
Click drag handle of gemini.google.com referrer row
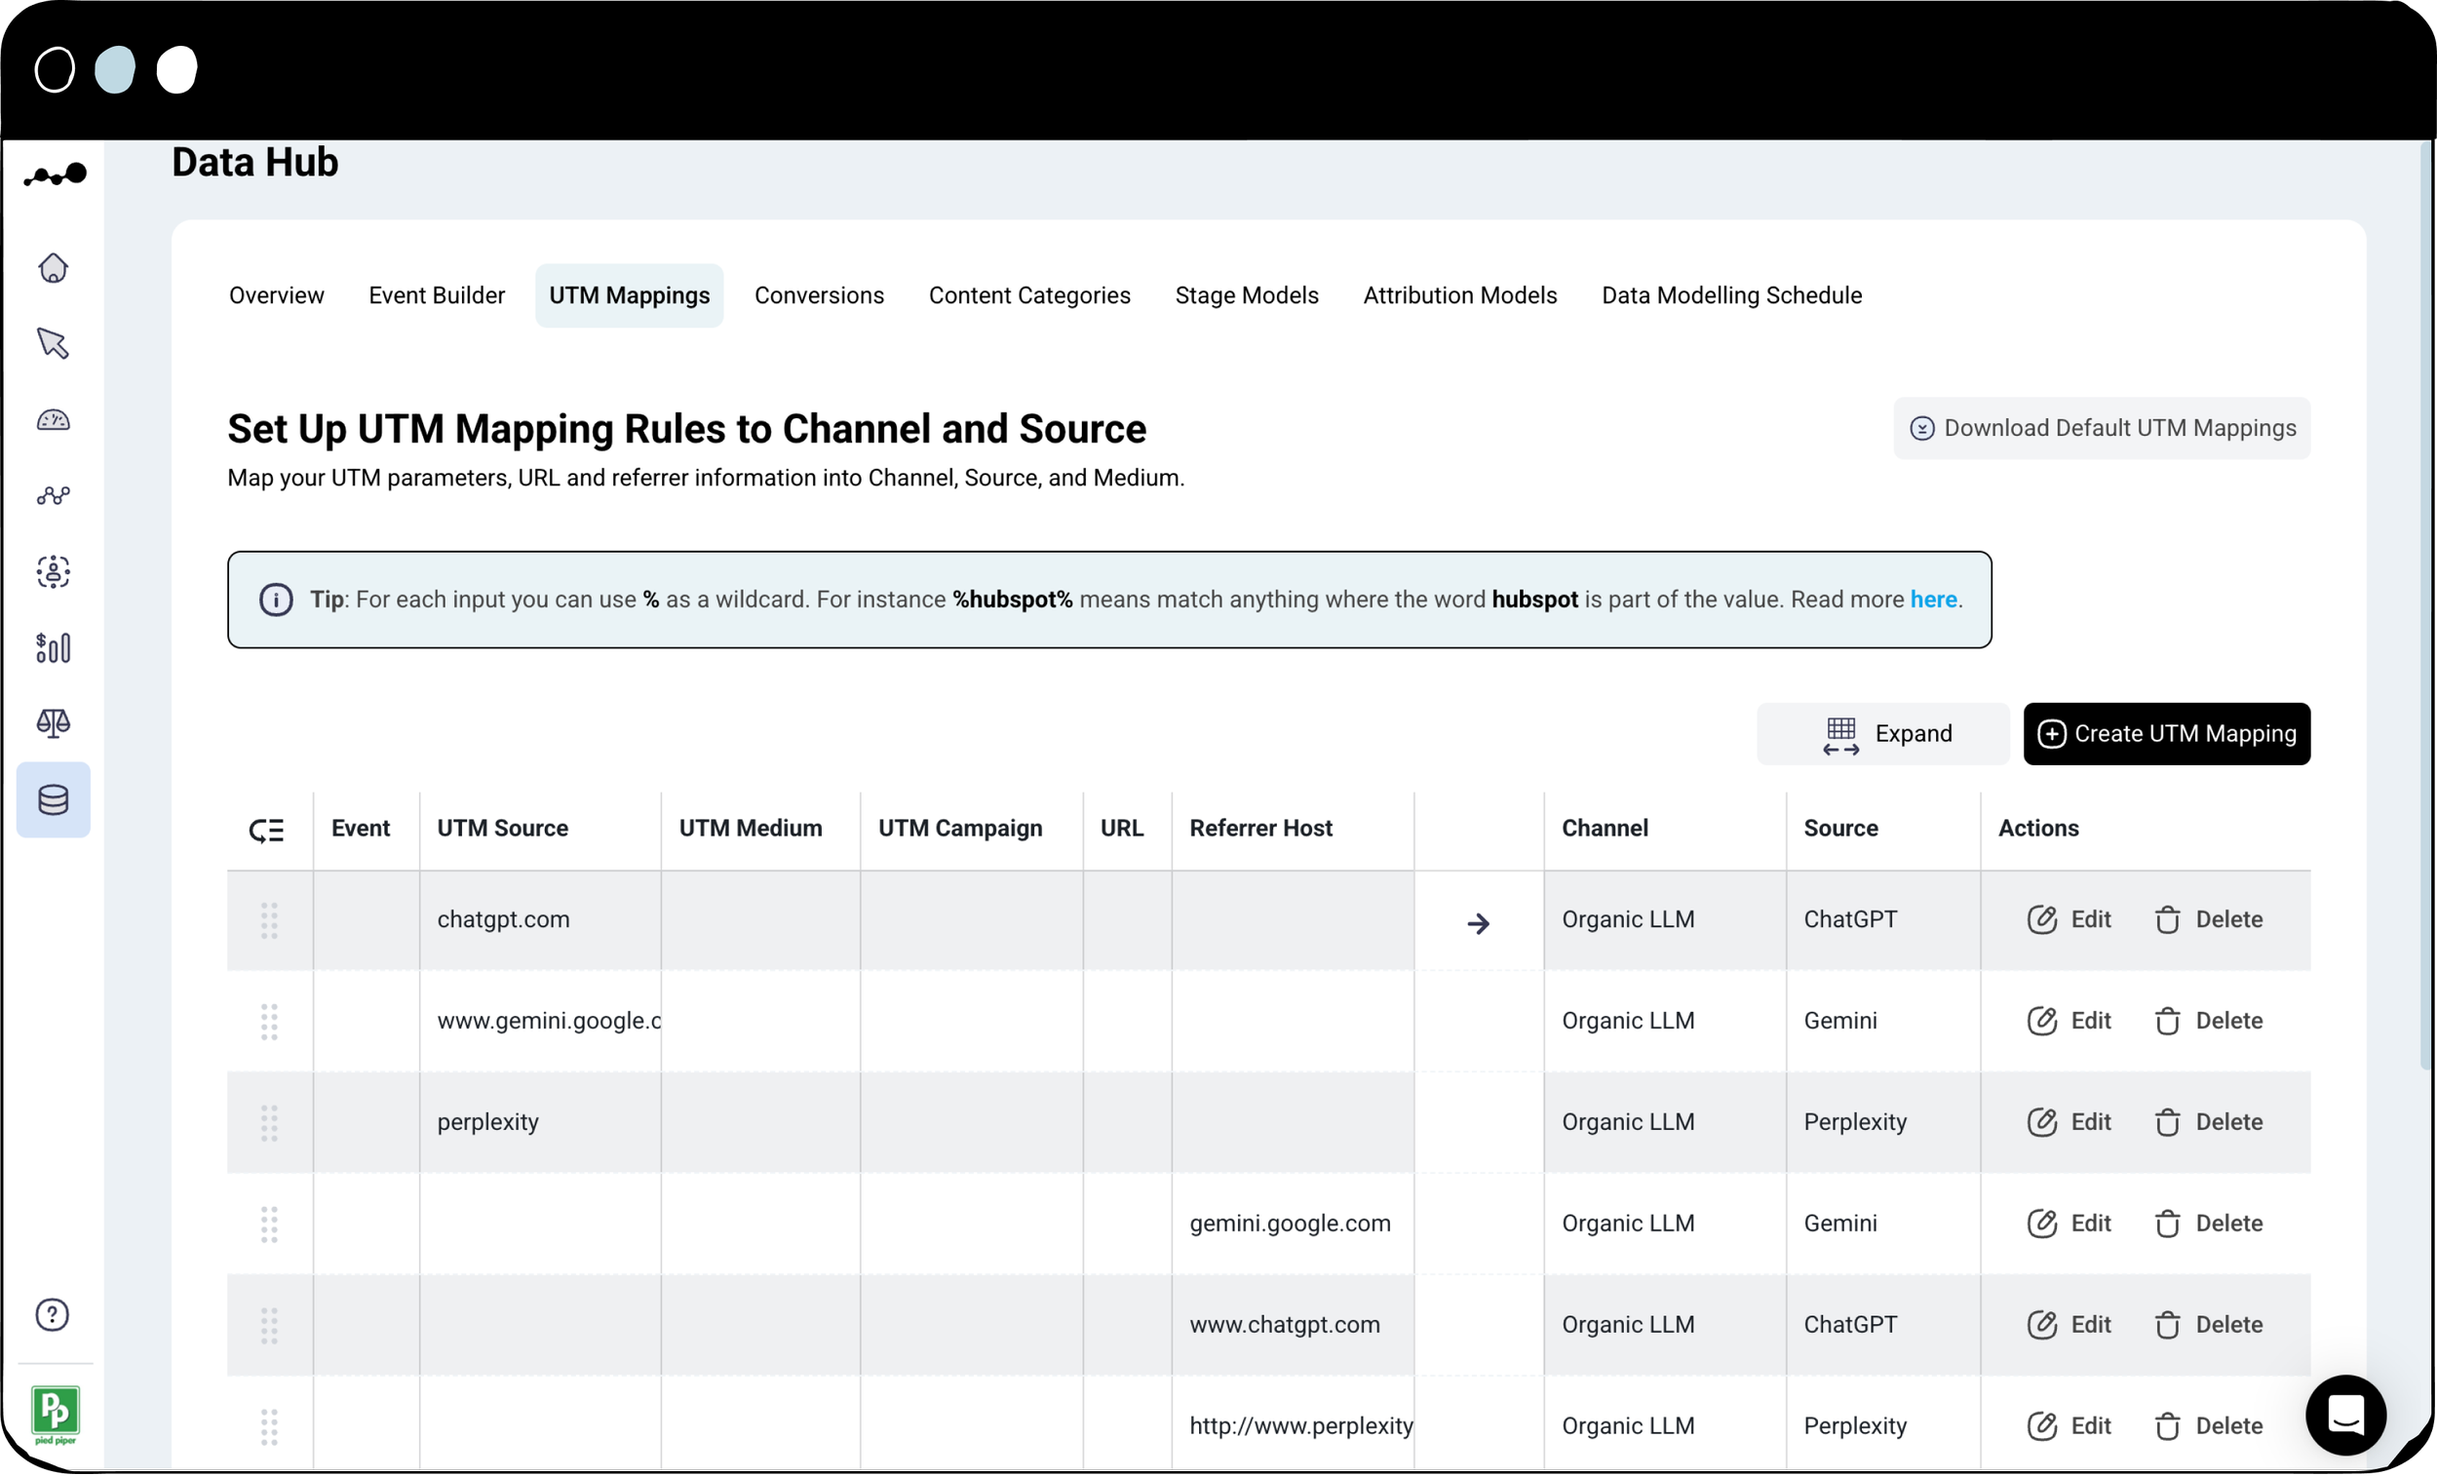point(269,1225)
